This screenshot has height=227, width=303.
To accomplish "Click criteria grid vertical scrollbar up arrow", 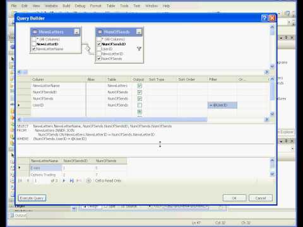I will [x=272, y=79].
